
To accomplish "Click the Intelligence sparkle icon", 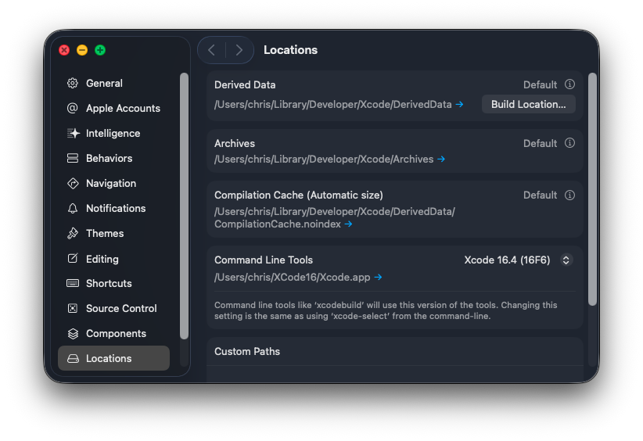I will [73, 133].
